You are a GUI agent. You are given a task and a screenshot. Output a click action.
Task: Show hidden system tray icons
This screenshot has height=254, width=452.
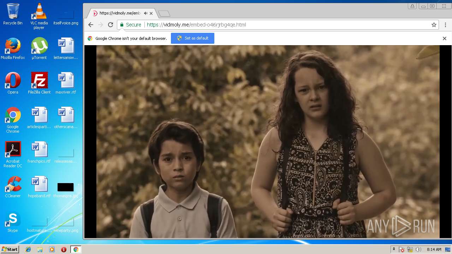[394, 249]
